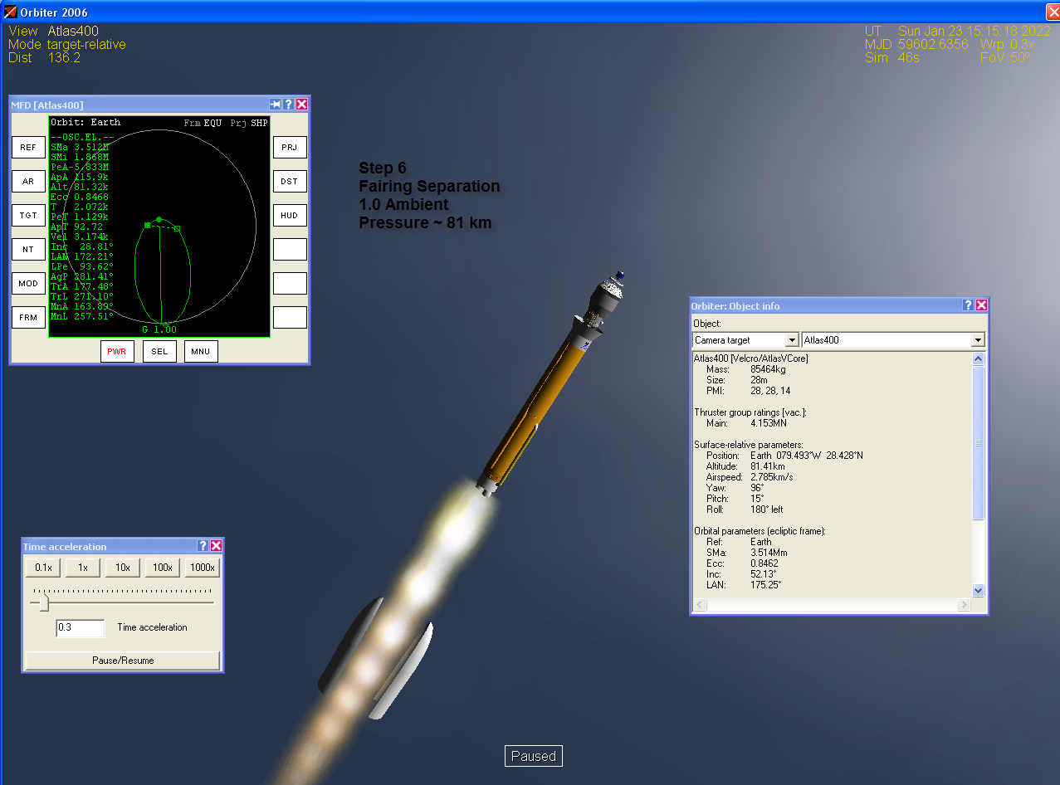The width and height of the screenshot is (1060, 785).
Task: Click the Sim 46s time readout
Action: pyautogui.click(x=892, y=58)
